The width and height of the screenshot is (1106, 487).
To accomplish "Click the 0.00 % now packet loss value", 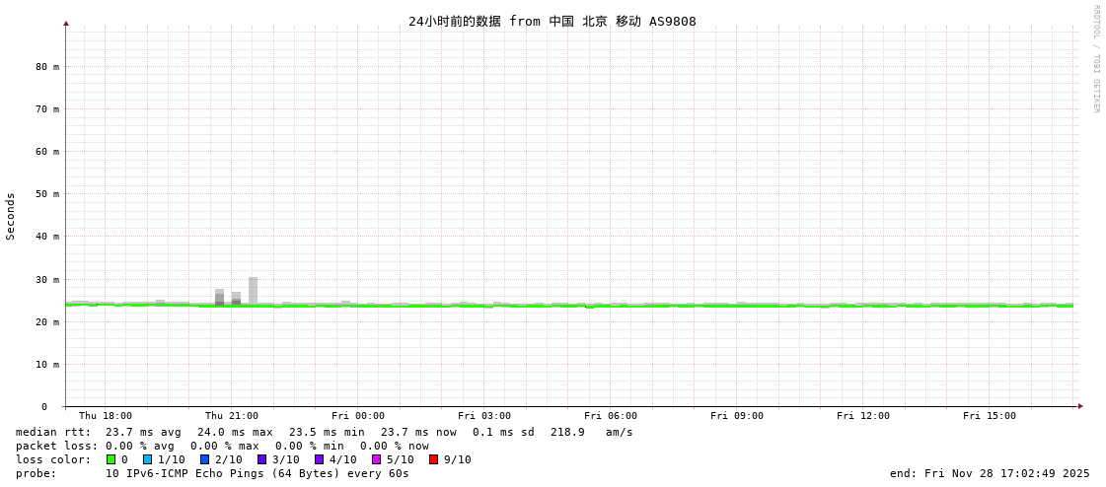I will [x=395, y=447].
